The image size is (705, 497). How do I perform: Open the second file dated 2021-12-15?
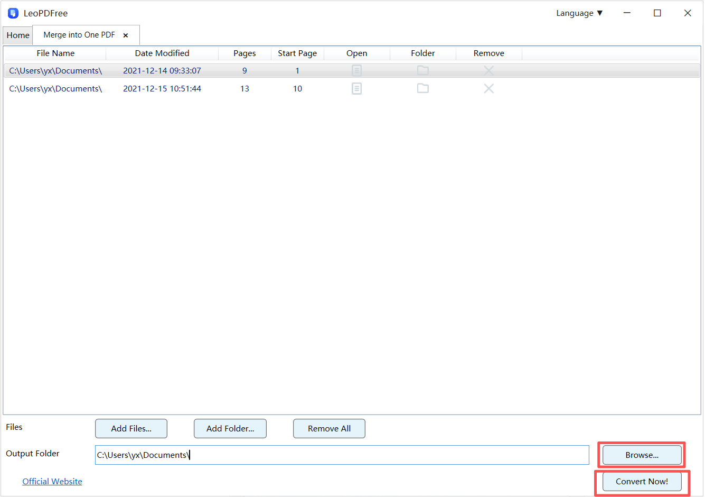point(357,88)
